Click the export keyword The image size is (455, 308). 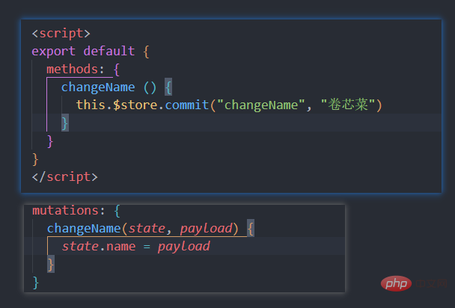click(53, 52)
